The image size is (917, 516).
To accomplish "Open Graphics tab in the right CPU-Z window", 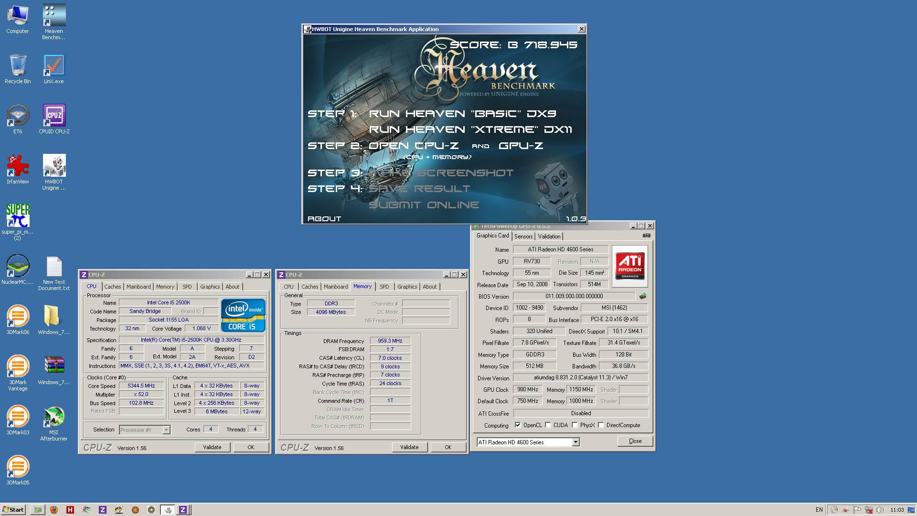I will point(407,287).
